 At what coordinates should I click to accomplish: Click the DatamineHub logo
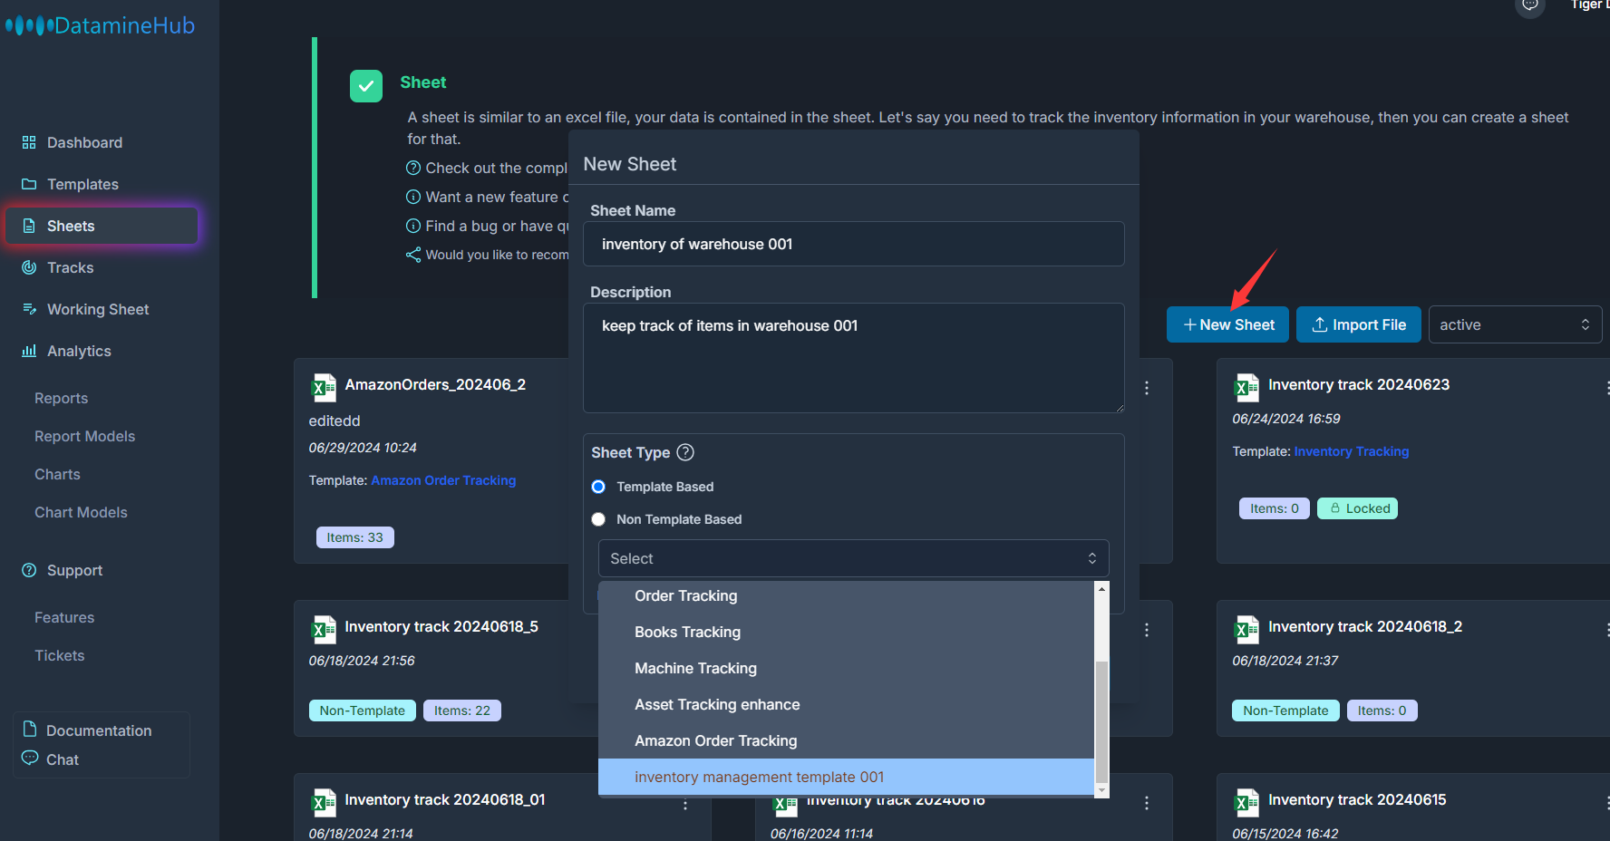click(x=100, y=25)
